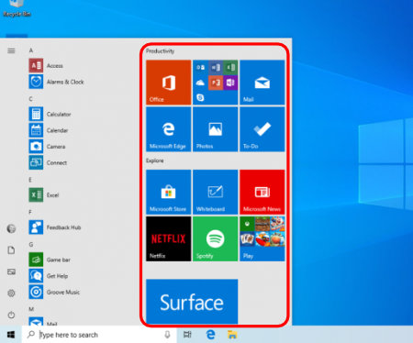Click the microphone icon in search box
This screenshot has width=413, height=343.
[167, 335]
